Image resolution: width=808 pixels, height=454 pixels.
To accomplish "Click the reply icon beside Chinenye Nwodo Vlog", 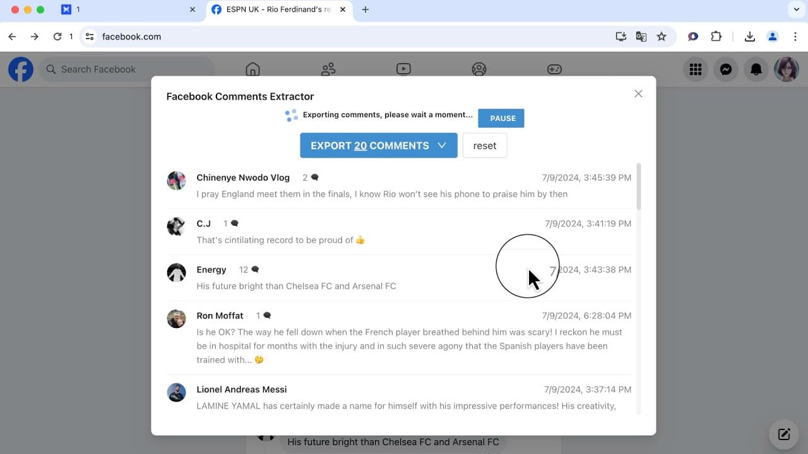I will 314,178.
